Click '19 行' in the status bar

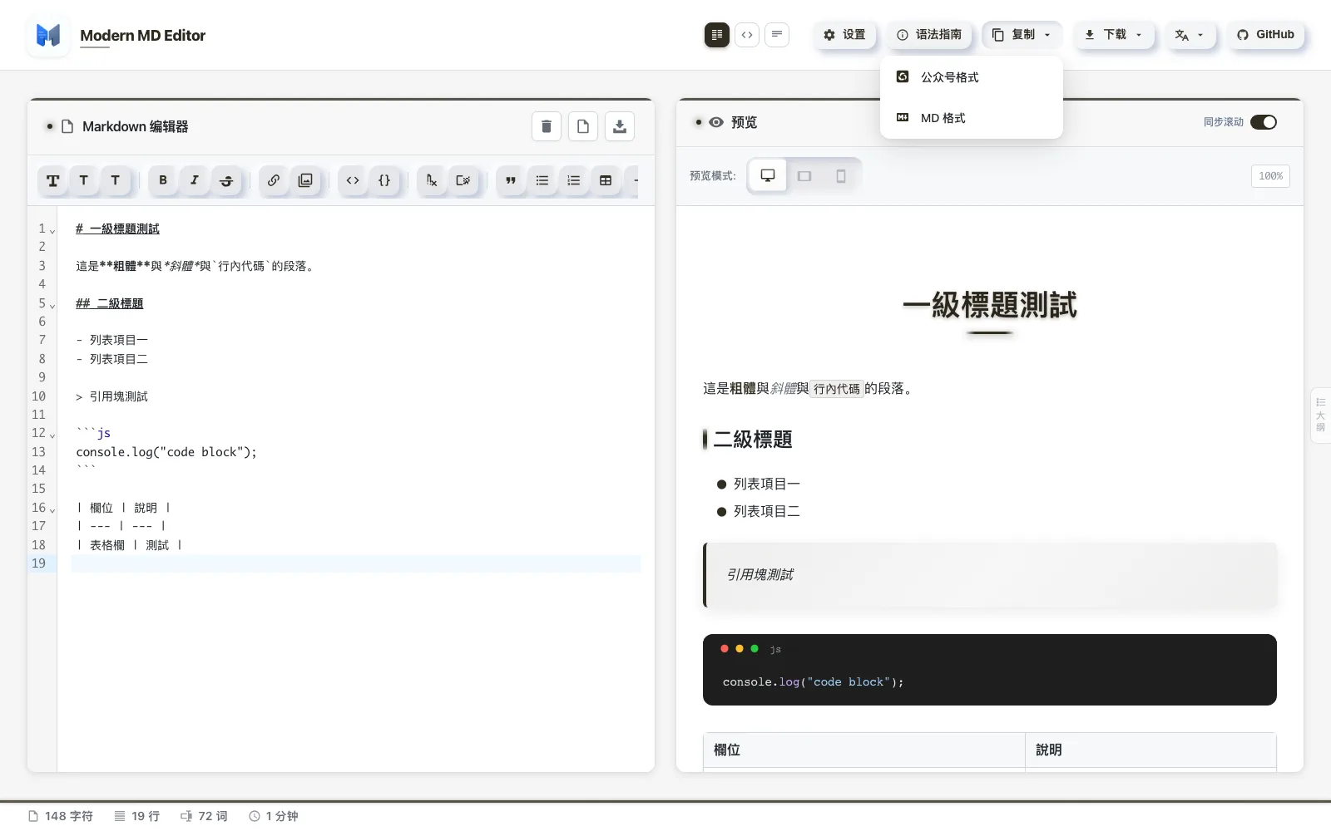click(137, 816)
